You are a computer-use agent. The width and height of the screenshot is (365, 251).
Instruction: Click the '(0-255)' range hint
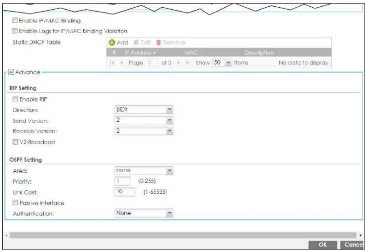click(x=147, y=181)
